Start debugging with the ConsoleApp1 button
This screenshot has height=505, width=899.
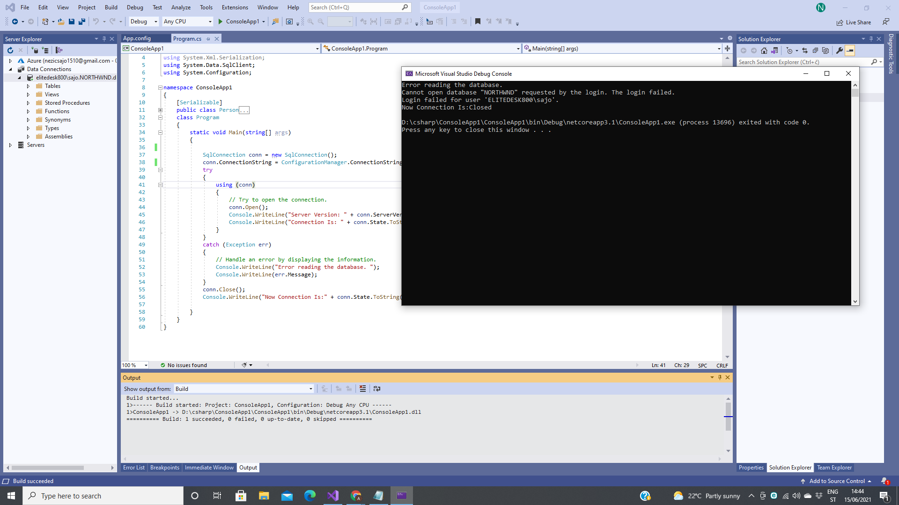point(238,22)
